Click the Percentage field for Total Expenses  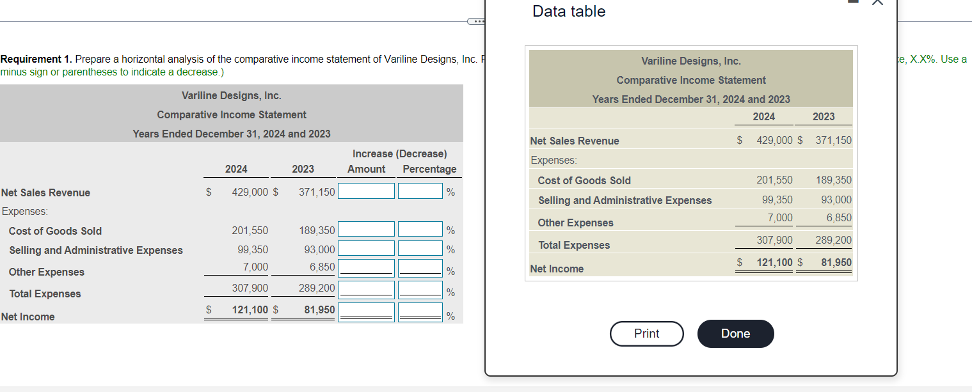(x=420, y=290)
